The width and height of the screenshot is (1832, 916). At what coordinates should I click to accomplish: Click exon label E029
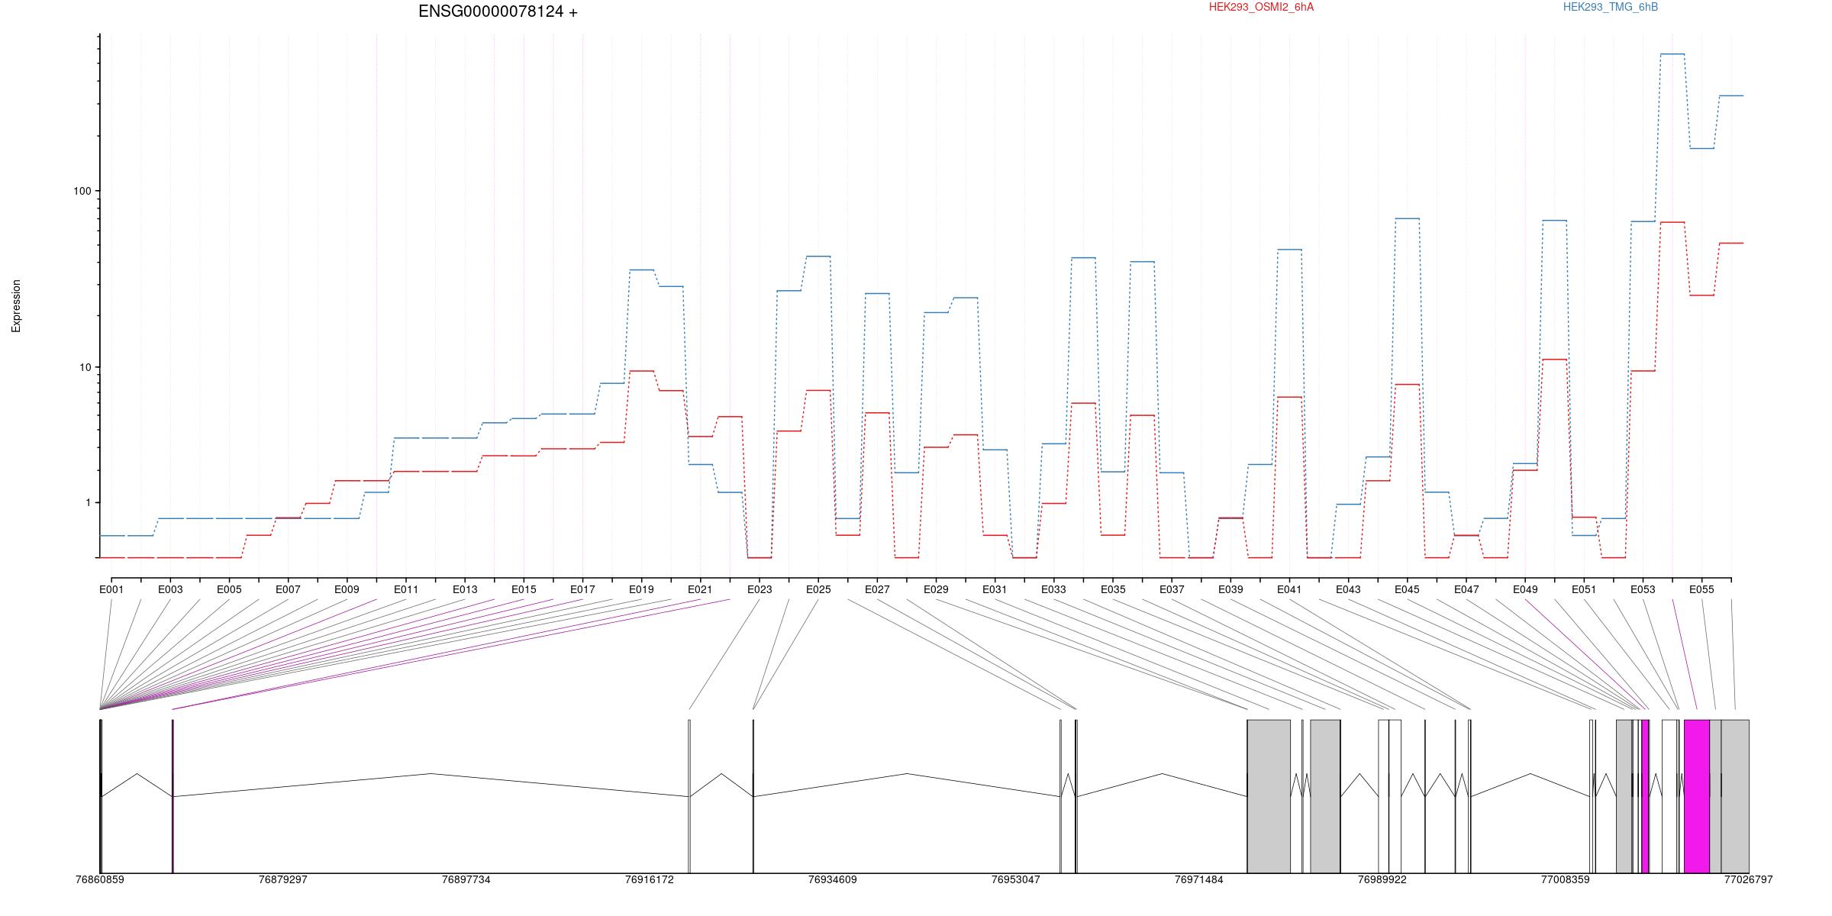pyautogui.click(x=936, y=589)
